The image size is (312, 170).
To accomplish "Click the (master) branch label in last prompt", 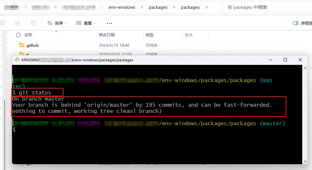I will 272,123.
